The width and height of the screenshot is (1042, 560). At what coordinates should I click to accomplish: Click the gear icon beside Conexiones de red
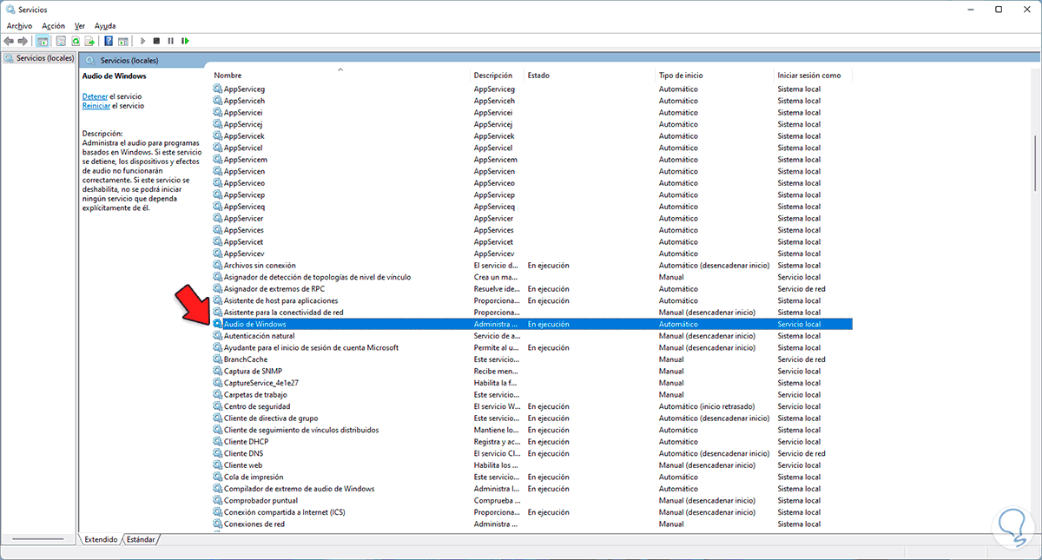pos(218,524)
